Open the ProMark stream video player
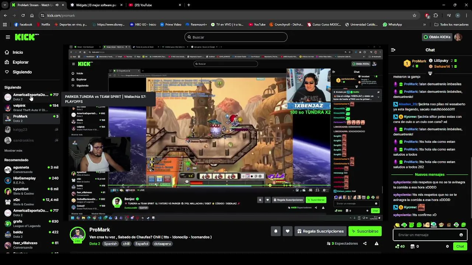472x265 pixels. pyautogui.click(x=226, y=132)
